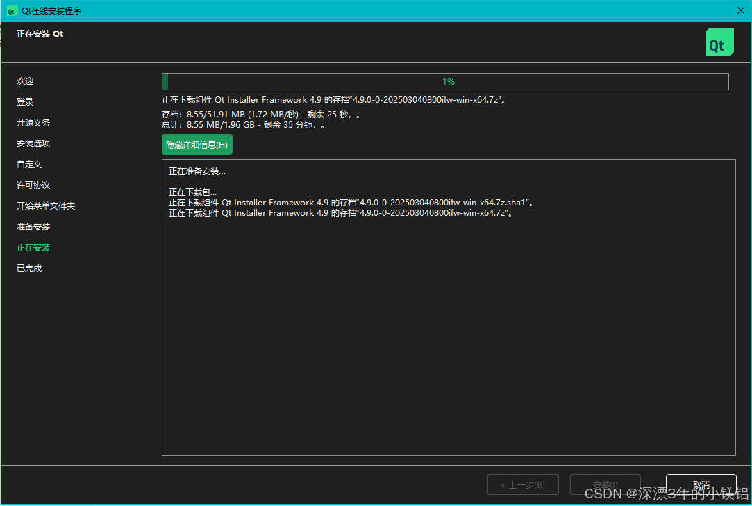This screenshot has width=752, height=506.
Task: Click 正在准备安装... log line
Action: pyautogui.click(x=197, y=171)
